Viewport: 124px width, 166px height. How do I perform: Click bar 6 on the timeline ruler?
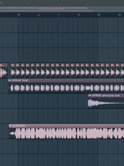(39, 15)
